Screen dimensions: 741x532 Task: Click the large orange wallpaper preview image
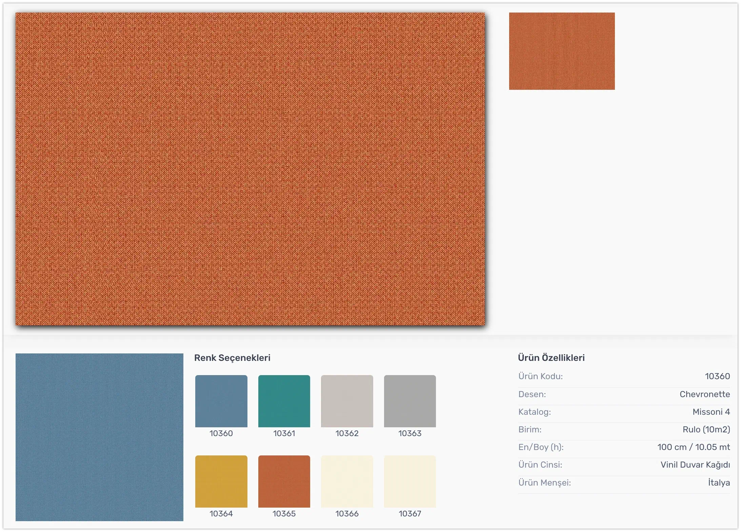pos(250,169)
